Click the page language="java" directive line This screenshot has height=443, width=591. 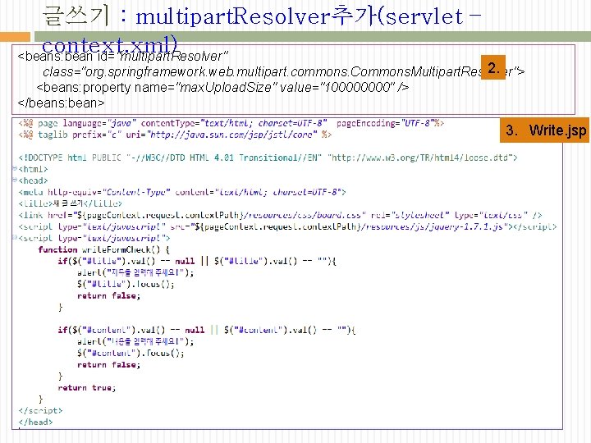(x=231, y=123)
